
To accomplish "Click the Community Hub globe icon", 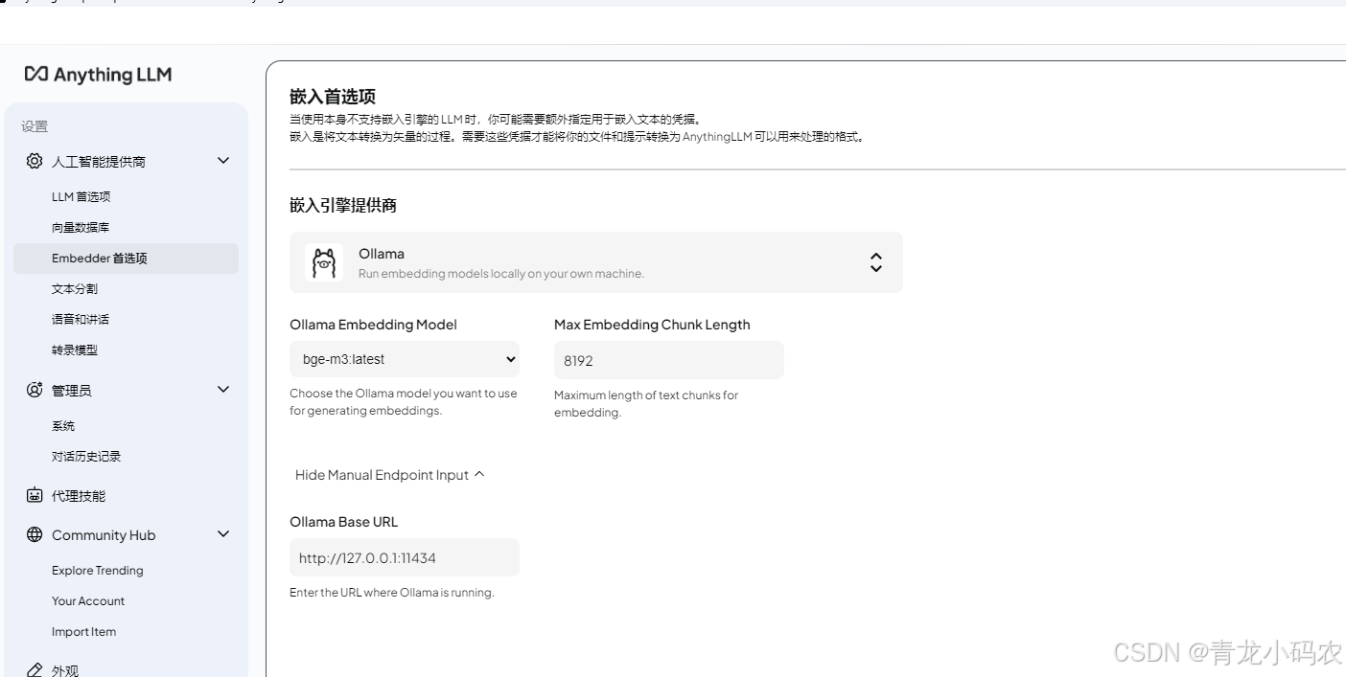I will [35, 534].
